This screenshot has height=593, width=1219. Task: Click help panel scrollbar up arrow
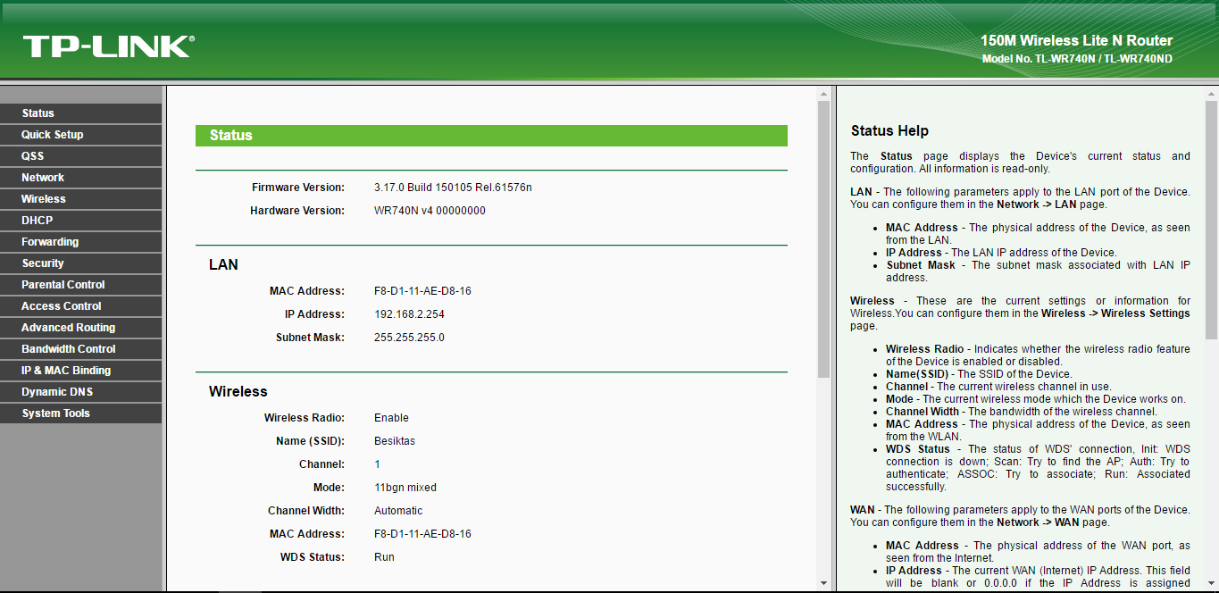1211,93
